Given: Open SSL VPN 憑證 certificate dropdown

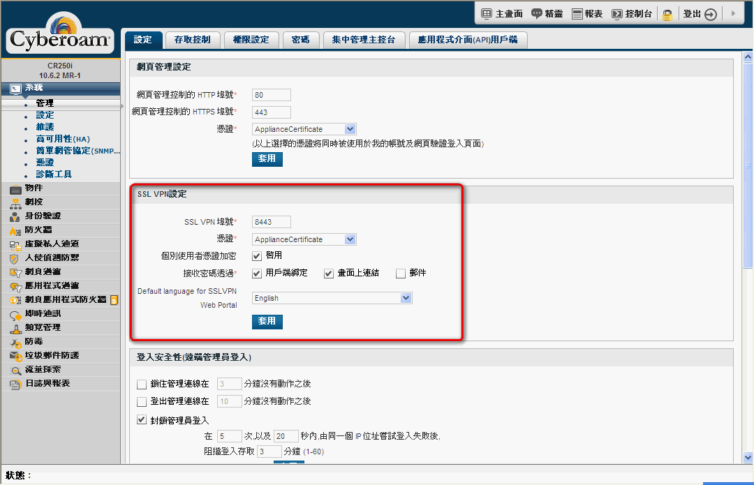Looking at the screenshot, I should [304, 239].
